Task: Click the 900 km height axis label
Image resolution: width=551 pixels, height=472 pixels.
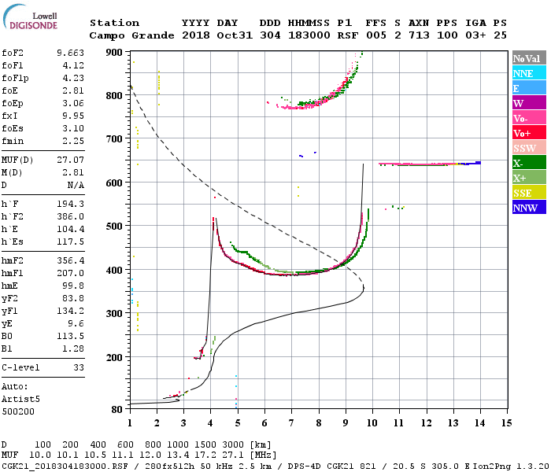Action: tap(114, 53)
